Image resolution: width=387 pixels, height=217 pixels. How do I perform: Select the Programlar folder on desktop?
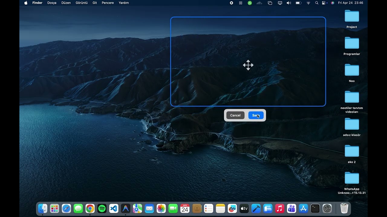352,46
